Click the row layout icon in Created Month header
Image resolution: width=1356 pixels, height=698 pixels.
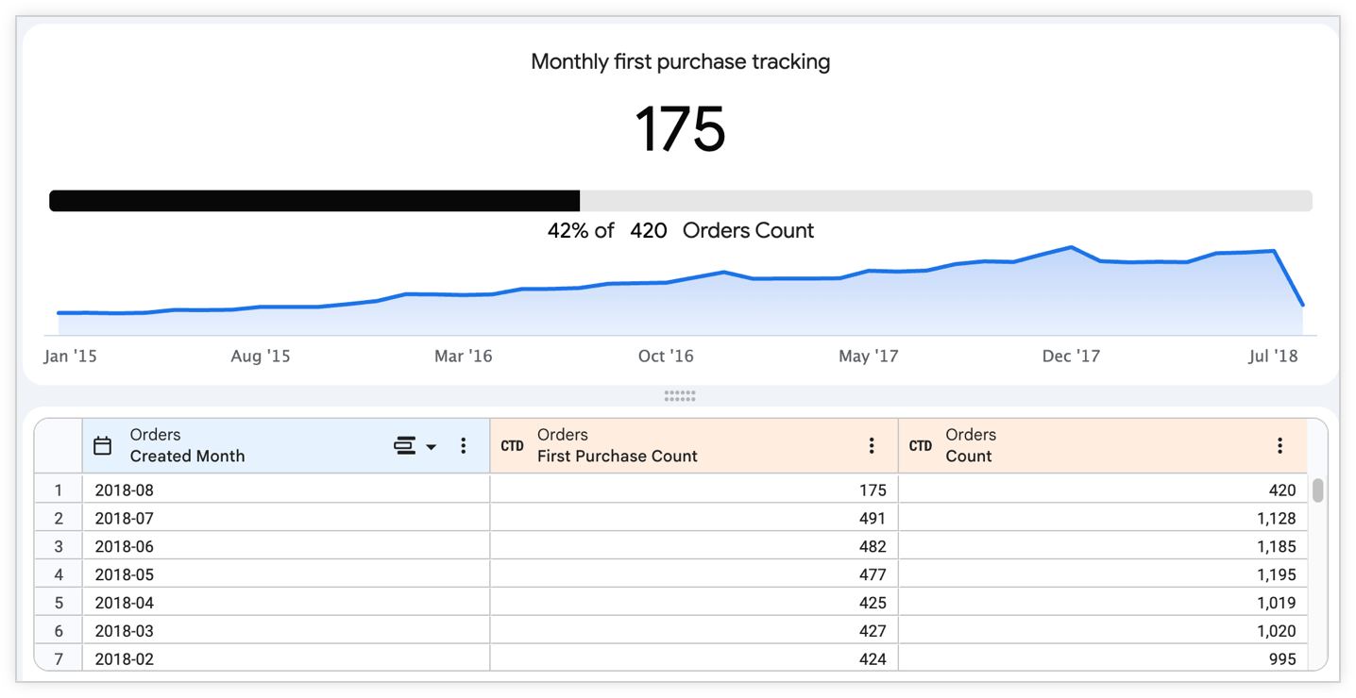(405, 446)
